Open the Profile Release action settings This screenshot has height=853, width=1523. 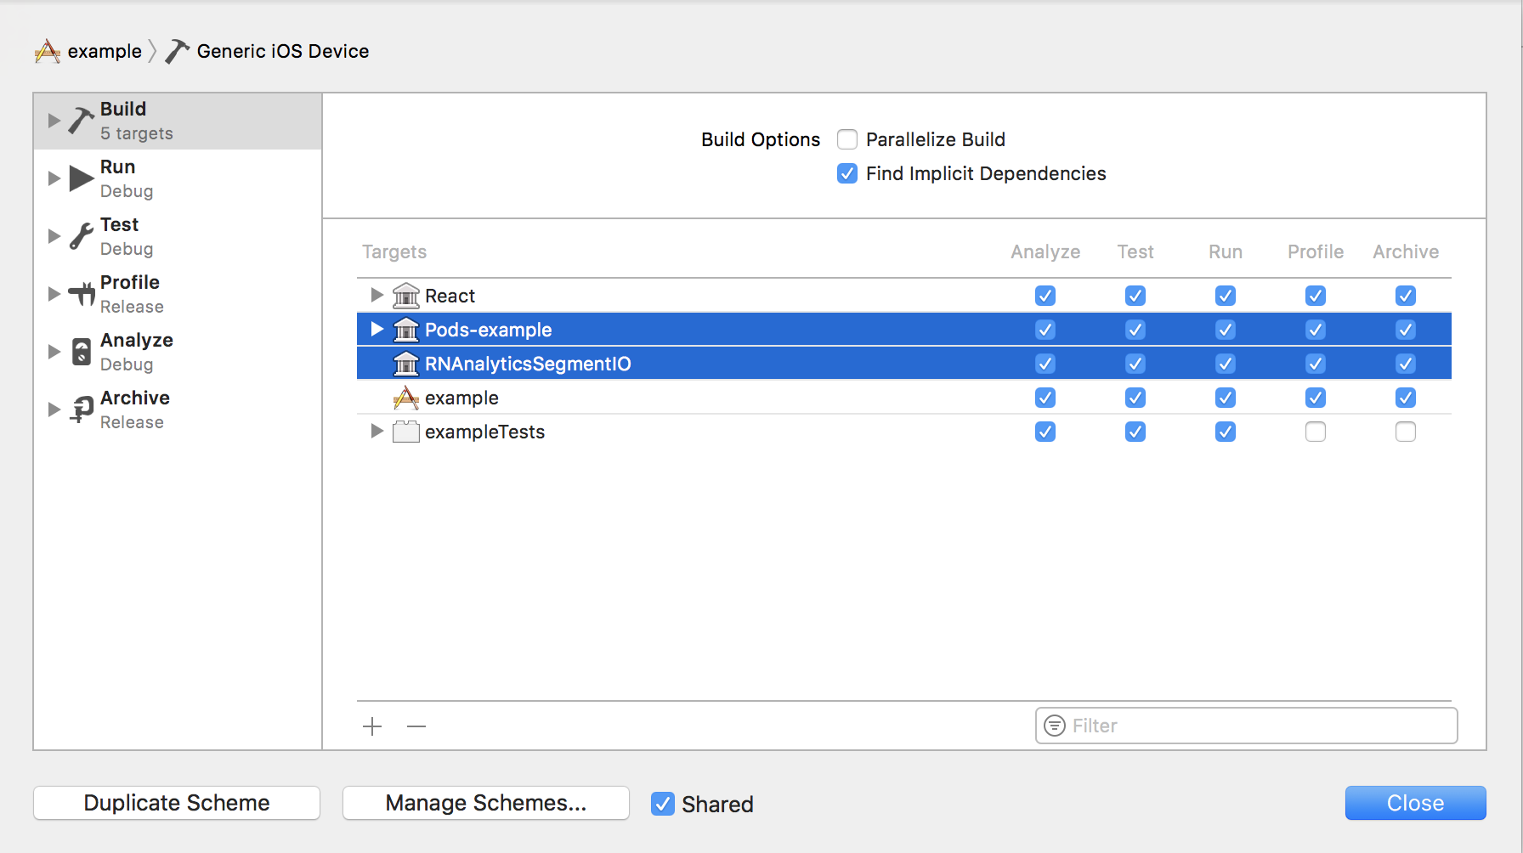(178, 294)
